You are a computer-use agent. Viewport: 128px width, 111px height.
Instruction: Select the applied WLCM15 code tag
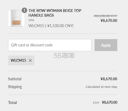pos(21,60)
